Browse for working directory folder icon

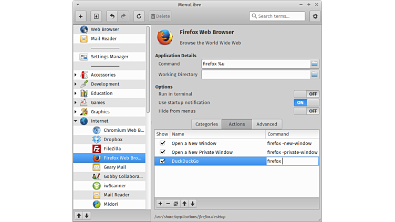tap(314, 75)
